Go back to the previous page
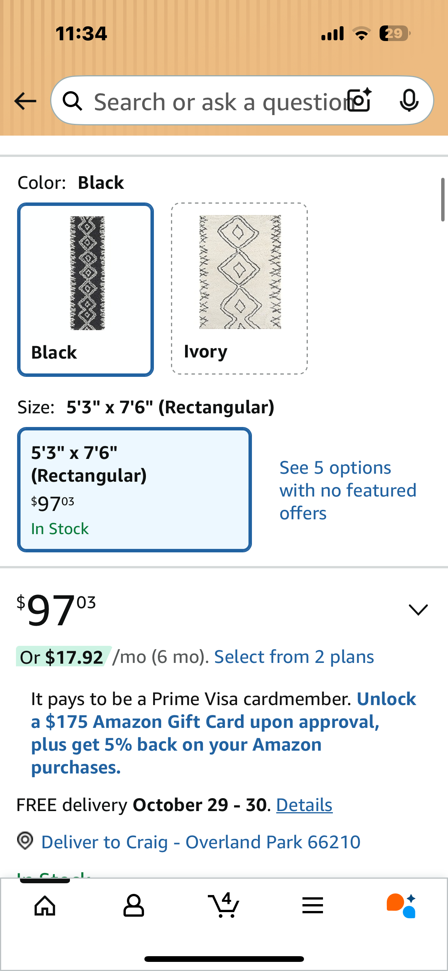The image size is (448, 971). [24, 101]
